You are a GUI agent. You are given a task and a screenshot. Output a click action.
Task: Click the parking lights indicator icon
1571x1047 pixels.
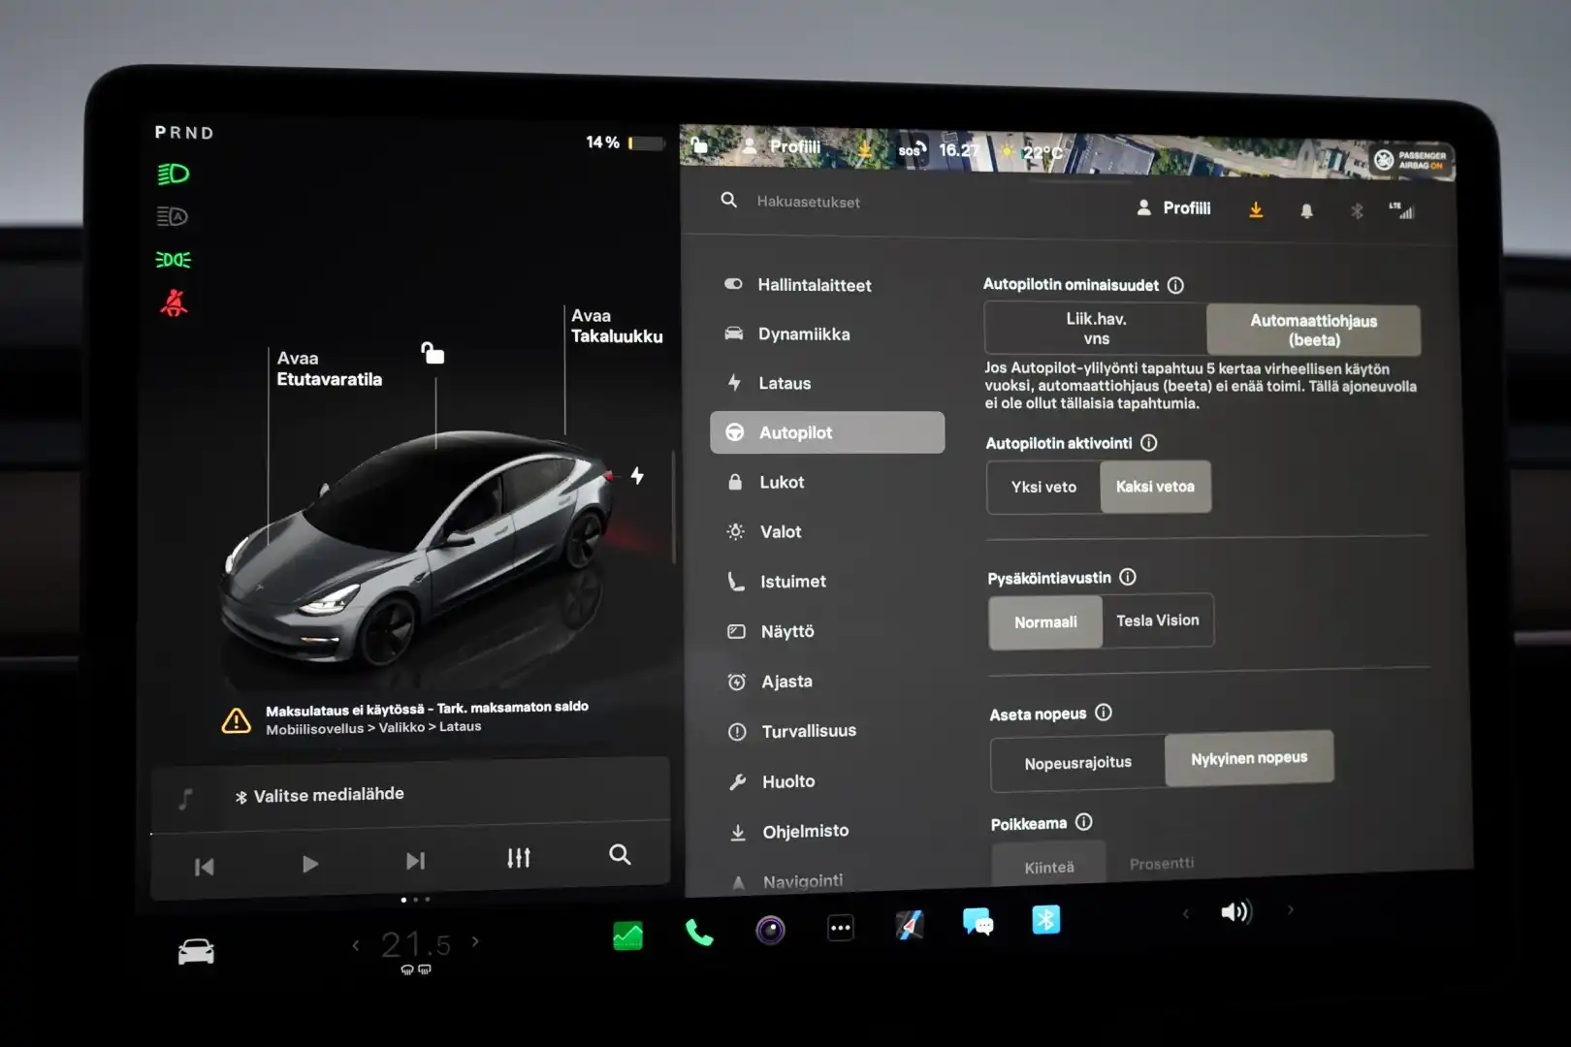[x=174, y=260]
